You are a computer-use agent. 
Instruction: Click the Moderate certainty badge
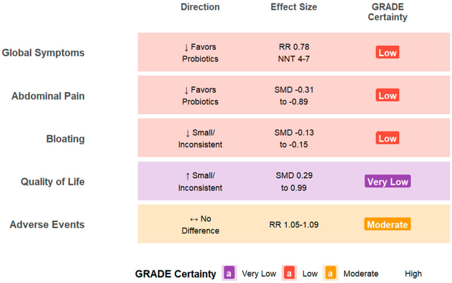point(388,224)
